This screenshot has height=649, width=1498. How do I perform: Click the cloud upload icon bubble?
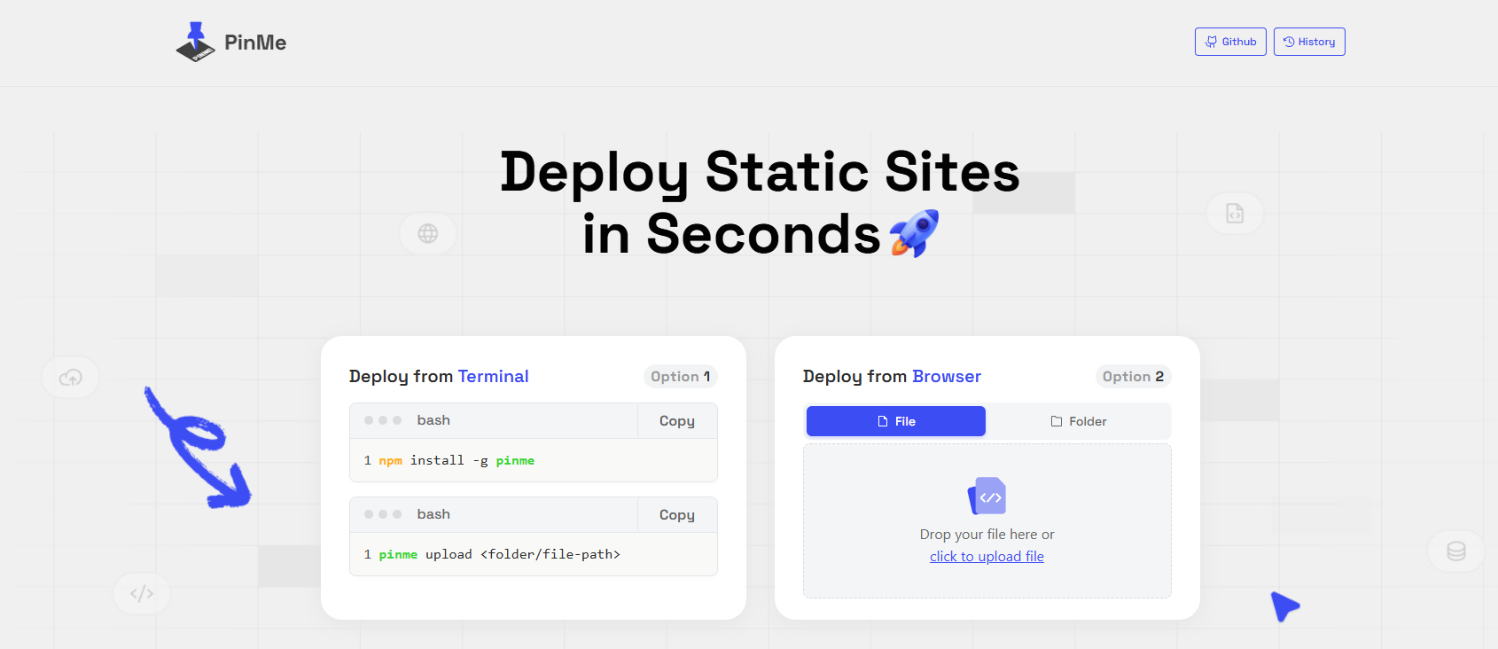[71, 378]
